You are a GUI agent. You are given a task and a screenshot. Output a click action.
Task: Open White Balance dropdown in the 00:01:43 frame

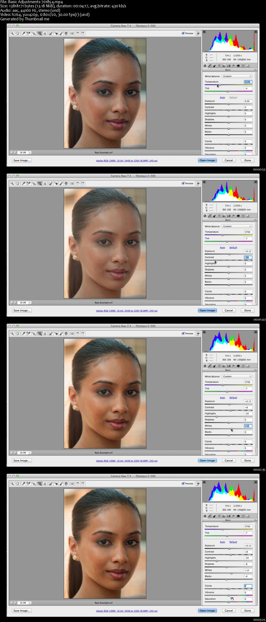coord(237,226)
